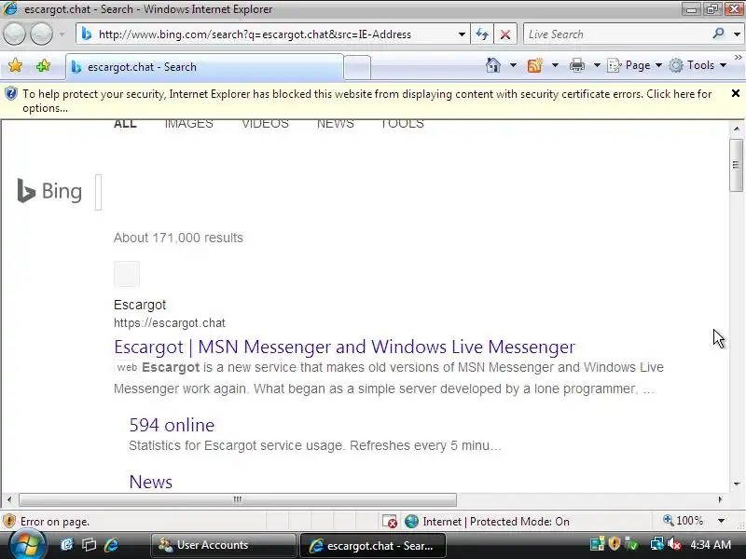
Task: Open the Page menu
Action: tap(635, 65)
